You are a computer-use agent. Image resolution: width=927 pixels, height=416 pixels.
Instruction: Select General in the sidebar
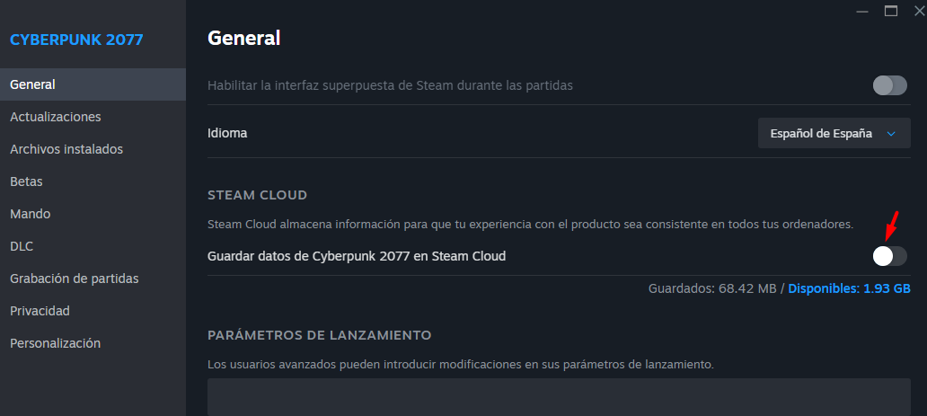(x=93, y=84)
